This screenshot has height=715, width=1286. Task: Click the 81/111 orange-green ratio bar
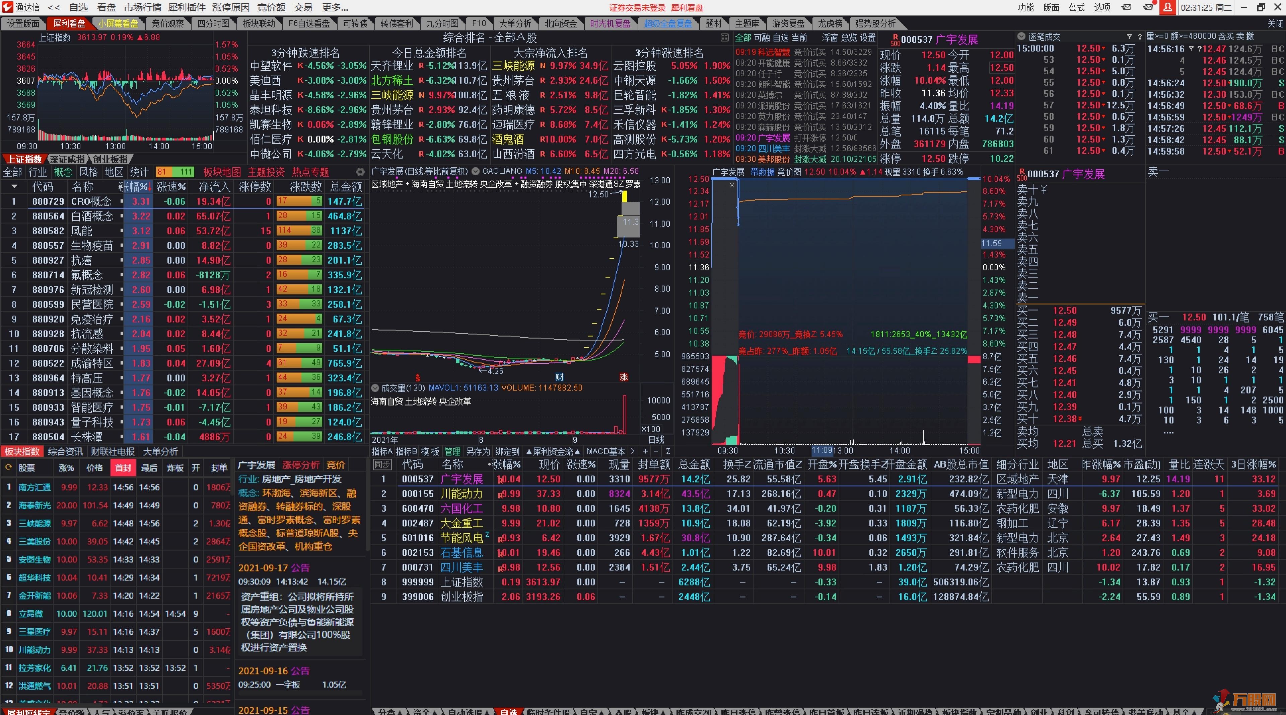[x=175, y=172]
